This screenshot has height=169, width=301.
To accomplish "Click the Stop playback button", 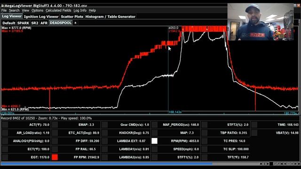I will (261, 164).
